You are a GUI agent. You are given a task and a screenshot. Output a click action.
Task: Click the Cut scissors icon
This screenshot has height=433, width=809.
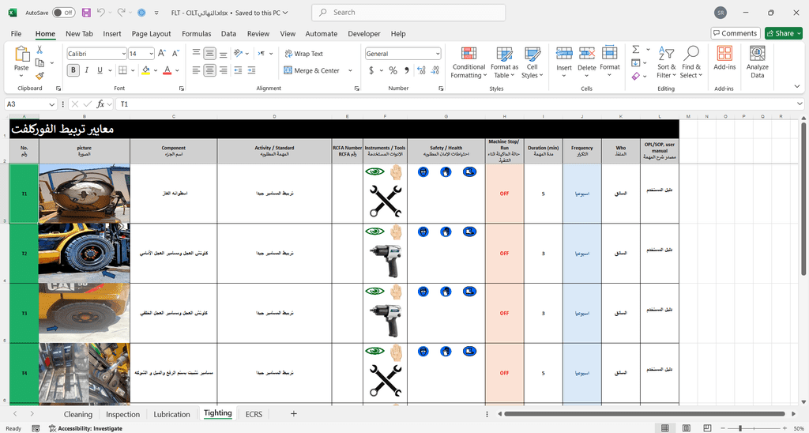point(40,50)
